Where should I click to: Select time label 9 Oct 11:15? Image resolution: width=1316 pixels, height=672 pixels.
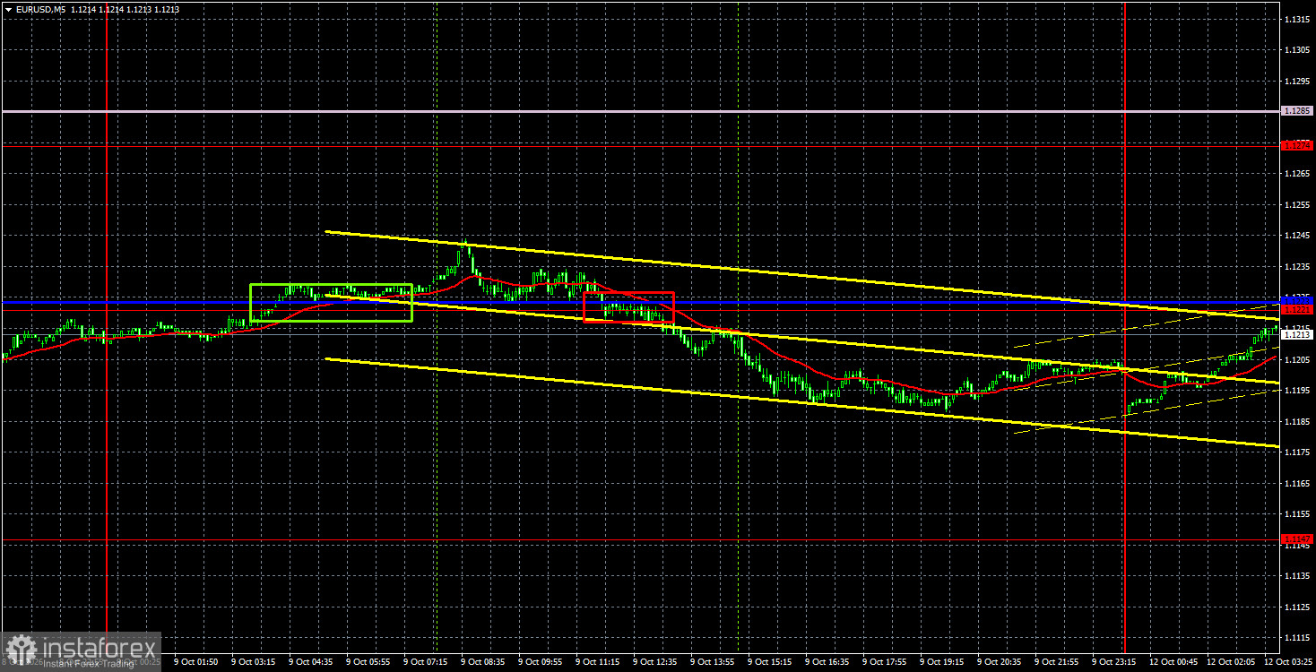click(598, 662)
